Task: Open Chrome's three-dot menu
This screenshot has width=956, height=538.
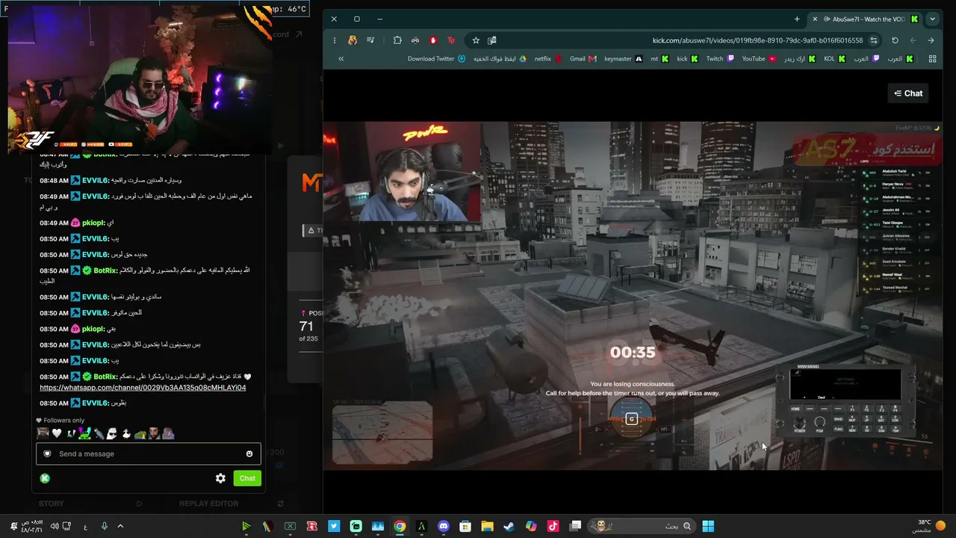Action: click(335, 40)
